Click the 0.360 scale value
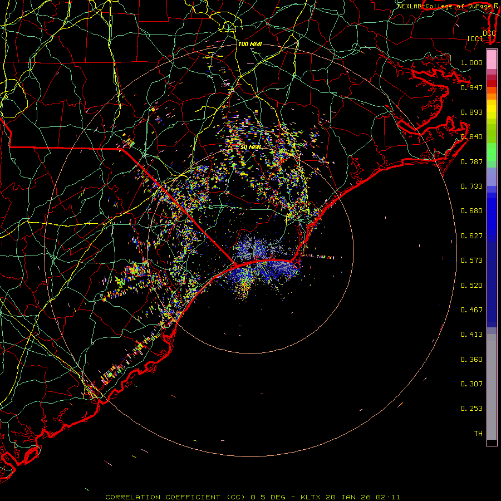This screenshot has height=501, width=501. (x=471, y=360)
